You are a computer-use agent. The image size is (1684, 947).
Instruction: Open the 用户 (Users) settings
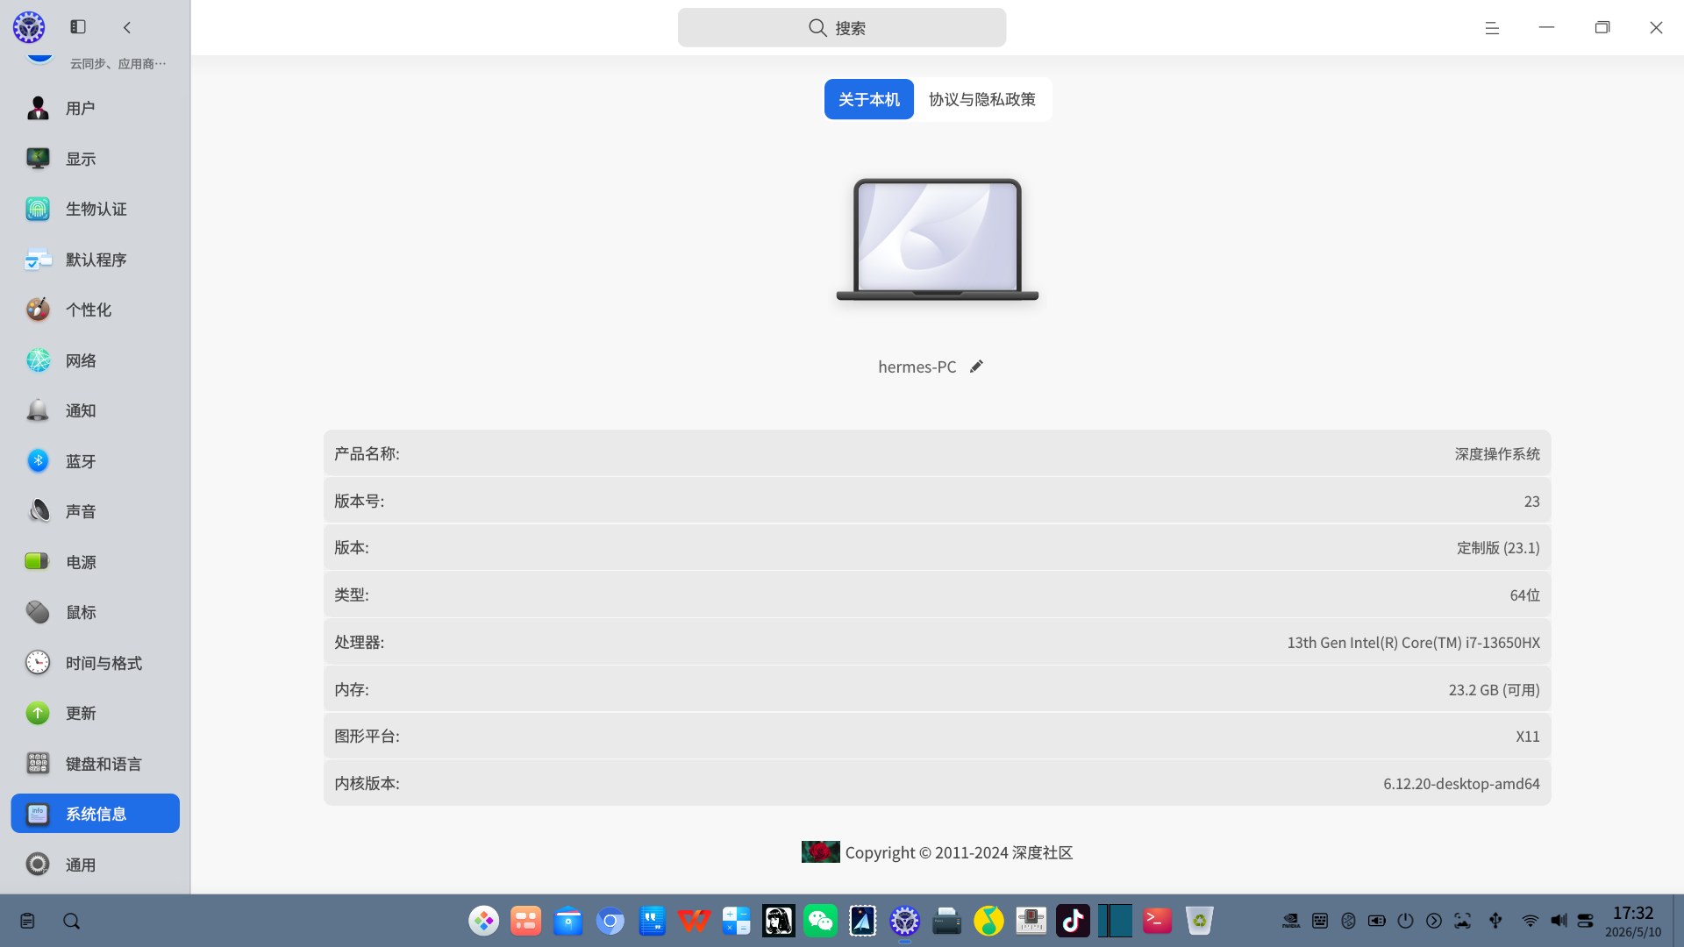[x=95, y=108]
